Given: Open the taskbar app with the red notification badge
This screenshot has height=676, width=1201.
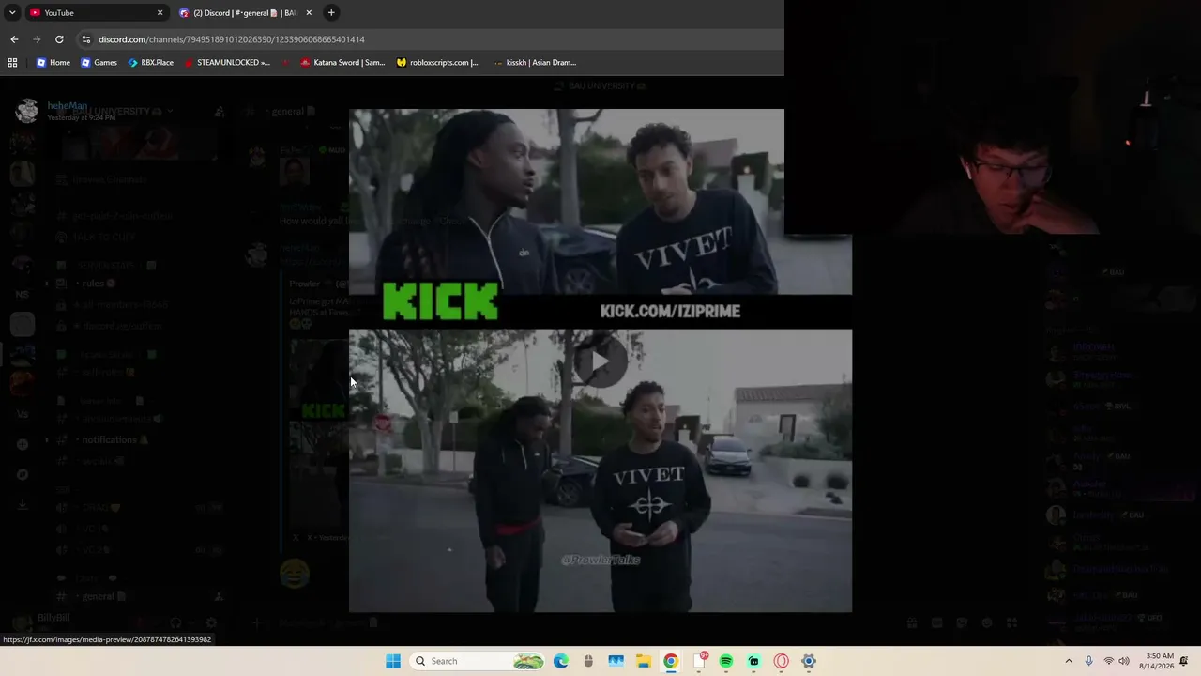Looking at the screenshot, I should [x=699, y=661].
